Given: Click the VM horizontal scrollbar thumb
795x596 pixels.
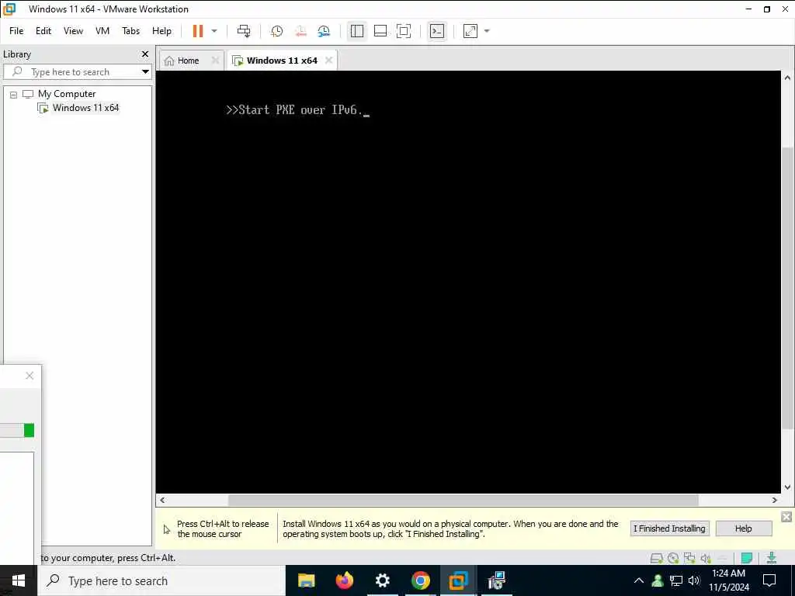Looking at the screenshot, I should pos(463,501).
